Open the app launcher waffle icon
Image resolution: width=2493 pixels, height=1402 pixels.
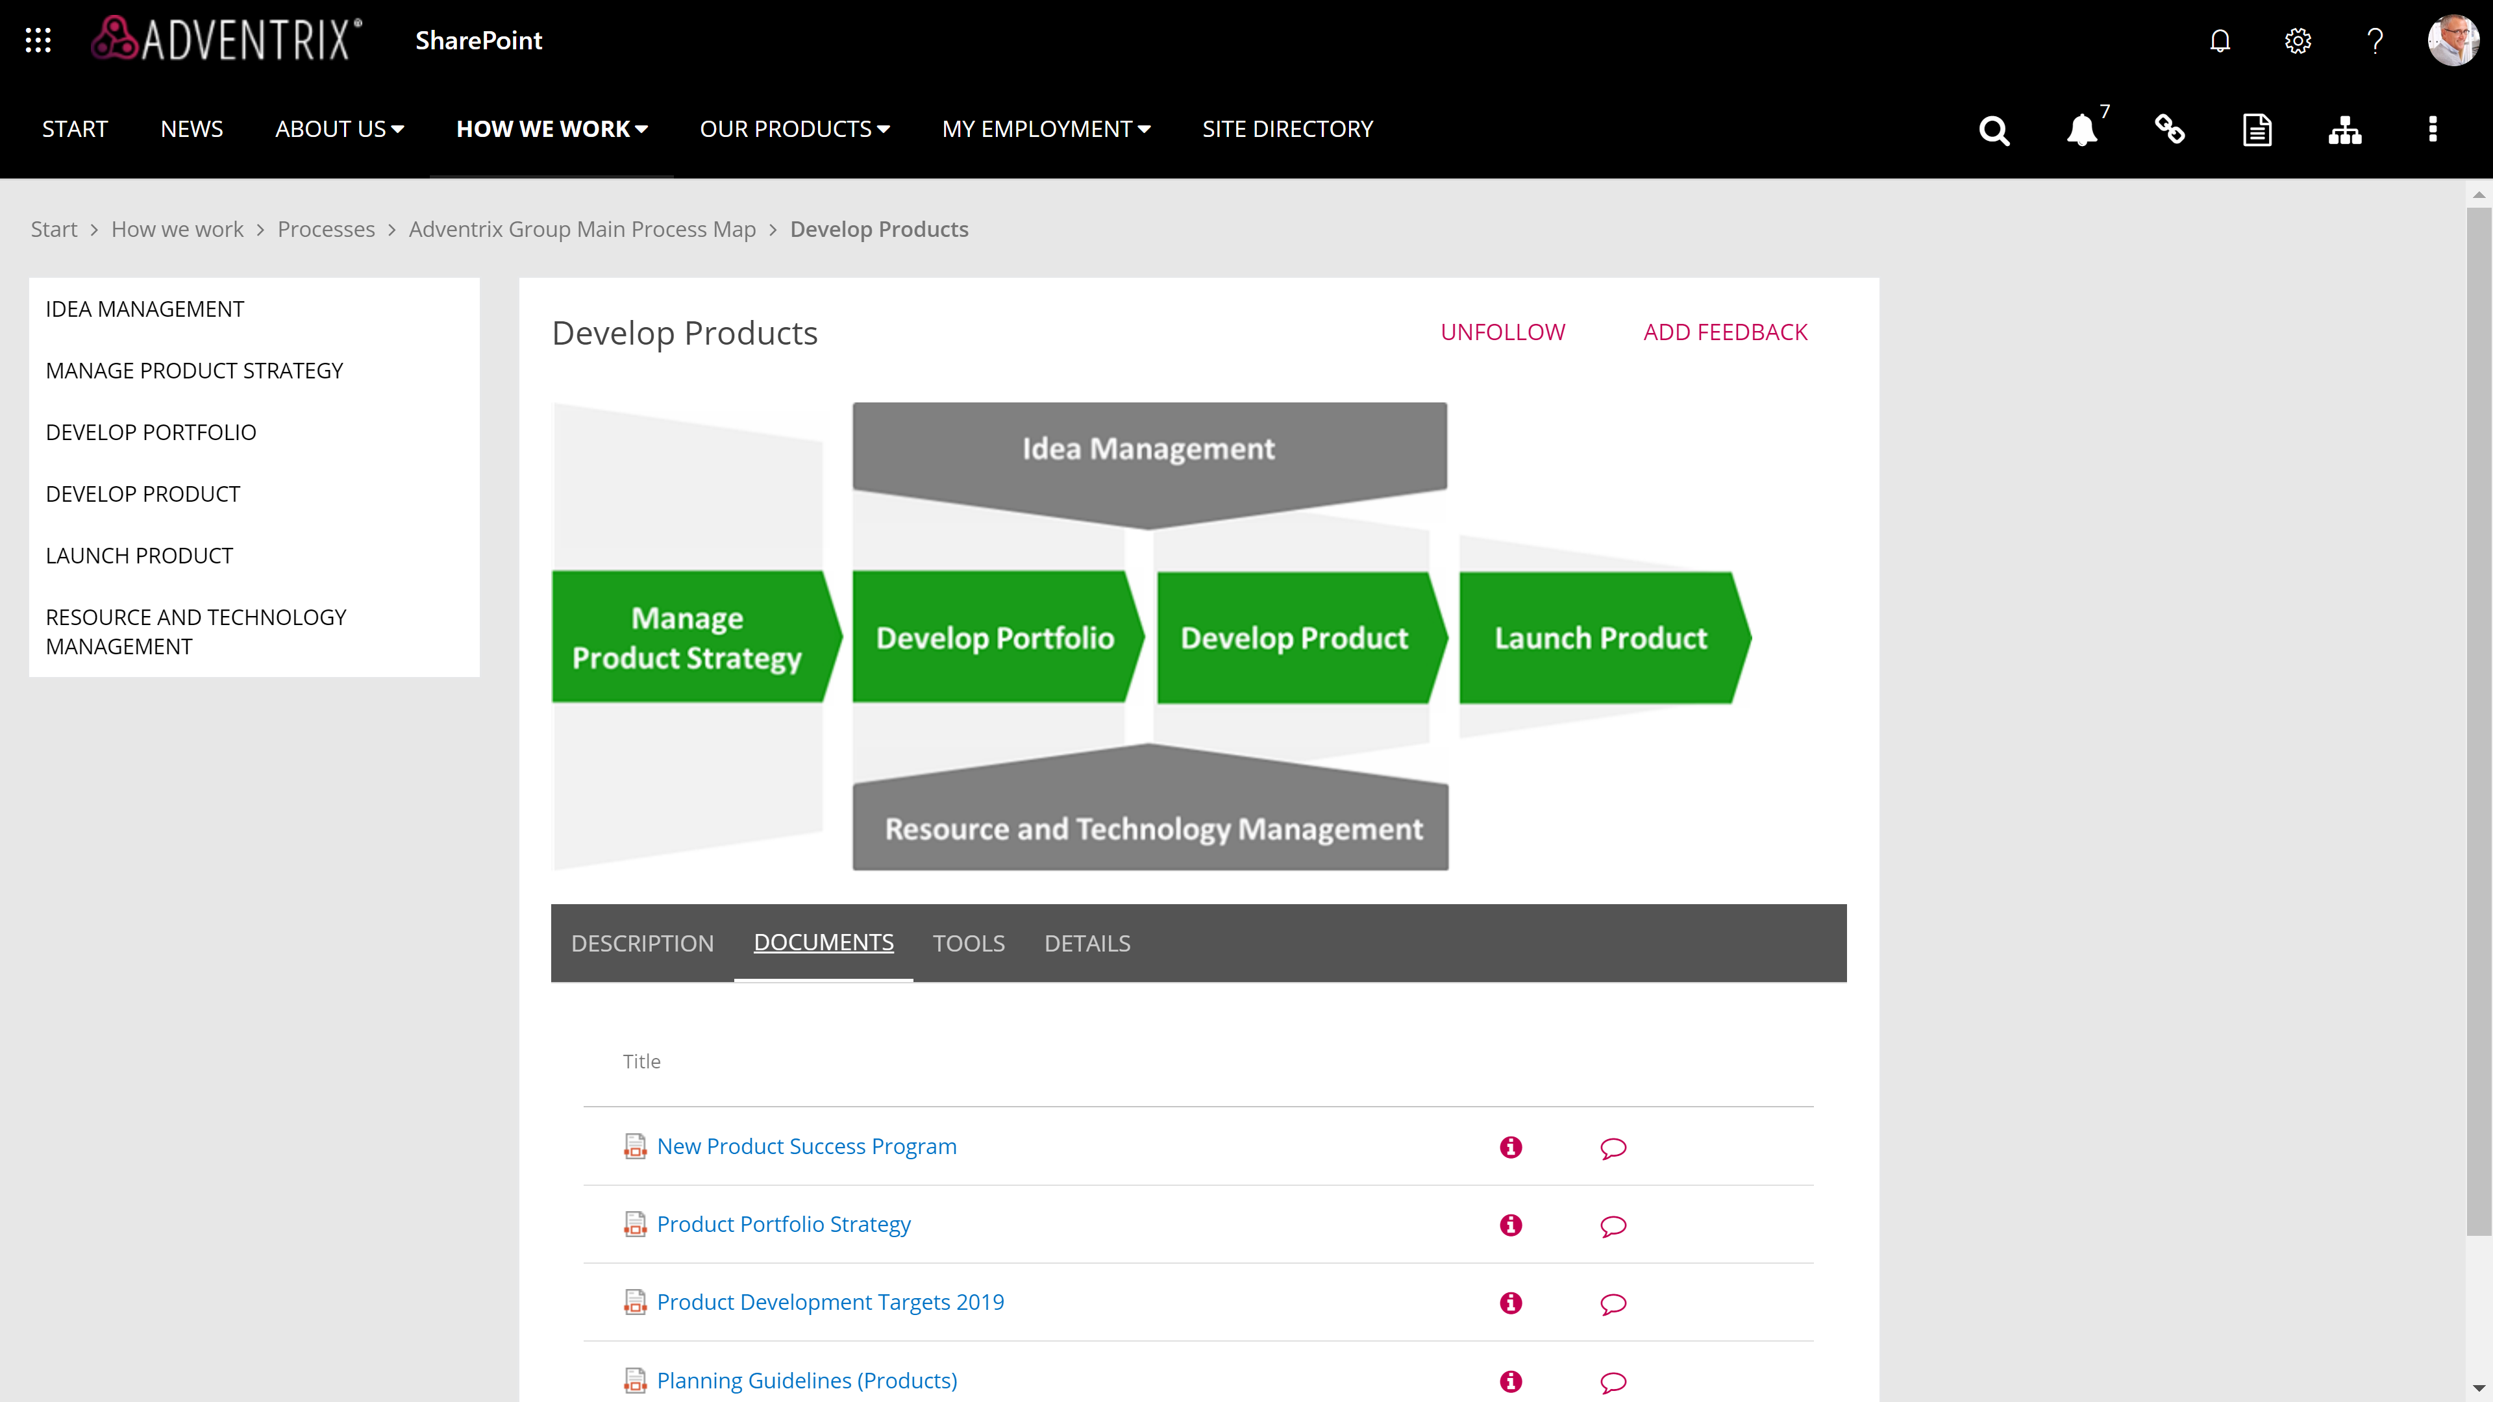click(x=38, y=41)
